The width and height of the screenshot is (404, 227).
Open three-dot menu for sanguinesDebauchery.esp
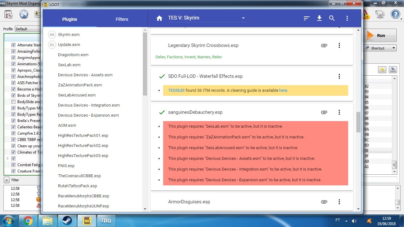tap(339, 112)
